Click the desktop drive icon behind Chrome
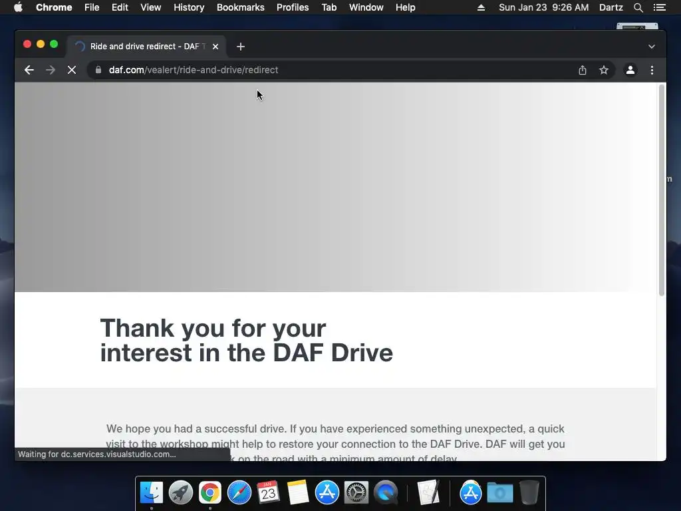Viewport: 681px width, 511px height. click(637, 27)
